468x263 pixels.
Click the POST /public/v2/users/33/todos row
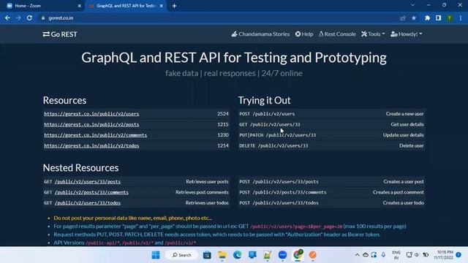coord(331,203)
